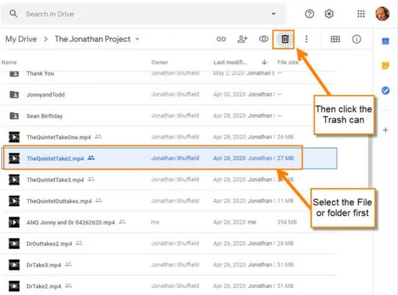Go to My Drive breadcrumb
The image size is (398, 295).
pos(21,39)
